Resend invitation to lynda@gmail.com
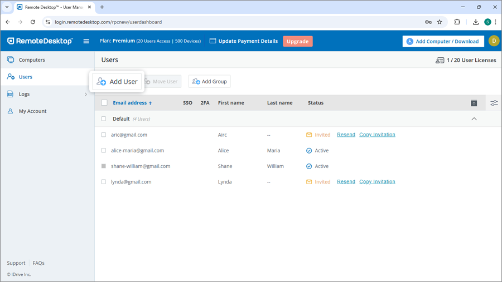This screenshot has width=502, height=282. pyautogui.click(x=346, y=182)
